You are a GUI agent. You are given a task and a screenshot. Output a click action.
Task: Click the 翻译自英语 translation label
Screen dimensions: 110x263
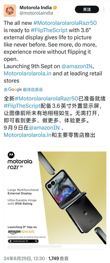33,90
